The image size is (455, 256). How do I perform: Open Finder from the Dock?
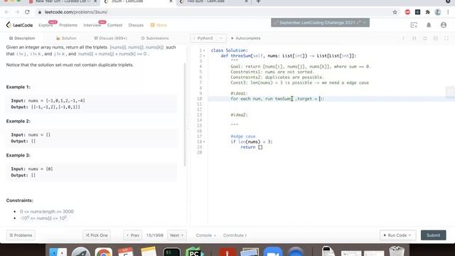58,252
